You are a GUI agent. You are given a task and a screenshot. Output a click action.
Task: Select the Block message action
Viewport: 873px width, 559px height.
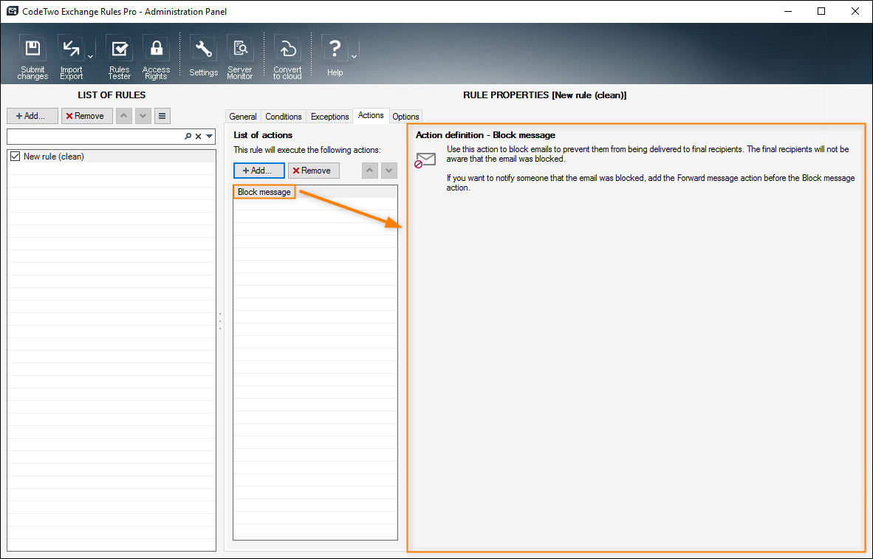click(264, 192)
